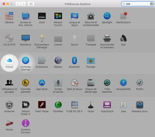Viewport: 155px width, 137px height.
Task: Open FUSE for OS X pane
Action: click(74, 107)
